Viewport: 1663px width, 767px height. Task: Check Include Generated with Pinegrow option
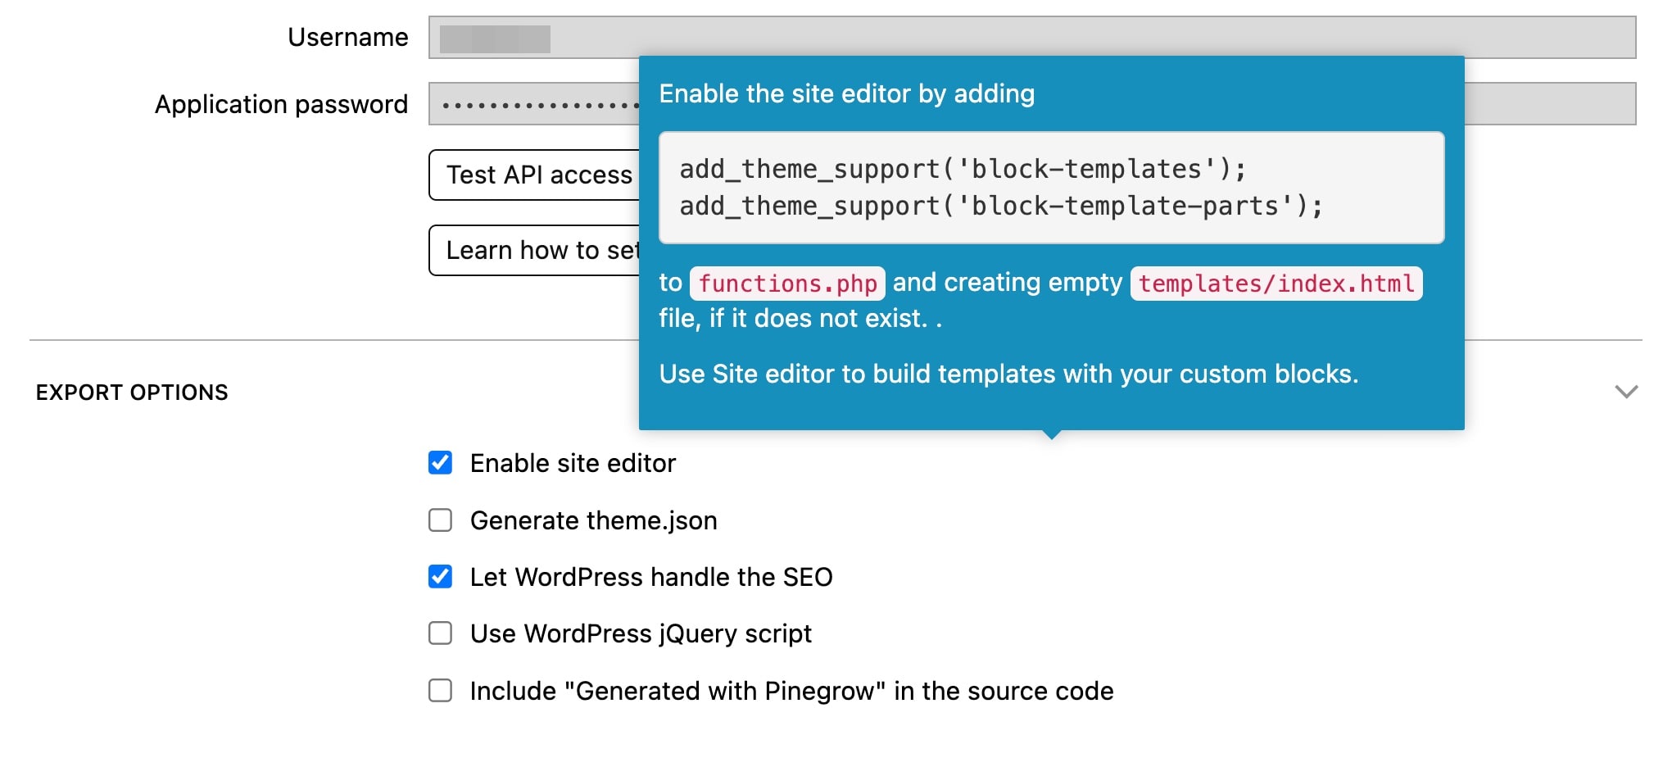[x=440, y=691]
